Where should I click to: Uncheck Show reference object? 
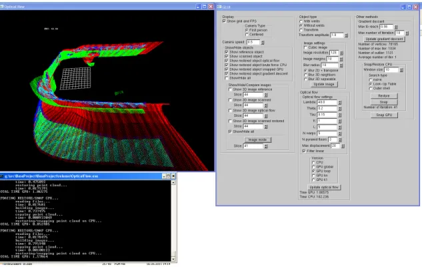tap(227, 52)
